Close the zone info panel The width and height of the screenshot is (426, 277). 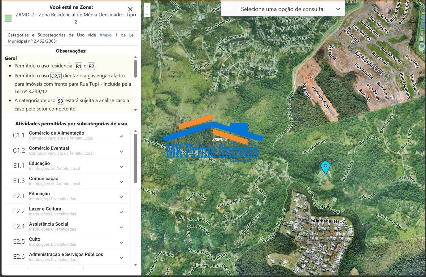tap(130, 9)
